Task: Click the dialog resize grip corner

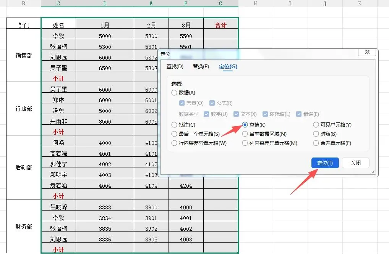Action: 373,172
